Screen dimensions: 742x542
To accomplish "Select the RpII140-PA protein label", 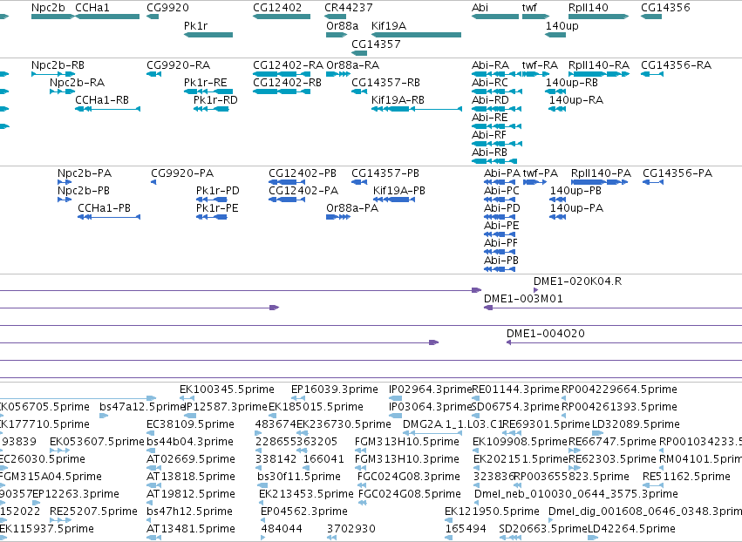I will tap(601, 173).
